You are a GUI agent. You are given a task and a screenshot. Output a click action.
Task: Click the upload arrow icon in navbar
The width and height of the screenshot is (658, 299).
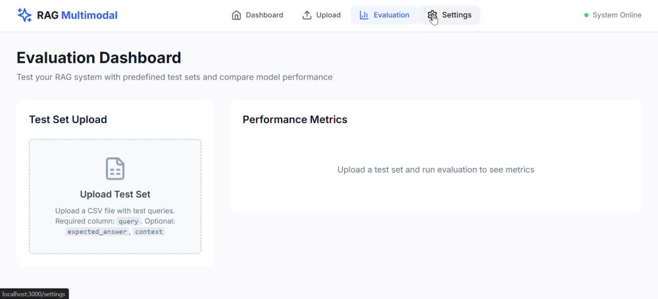coord(307,15)
